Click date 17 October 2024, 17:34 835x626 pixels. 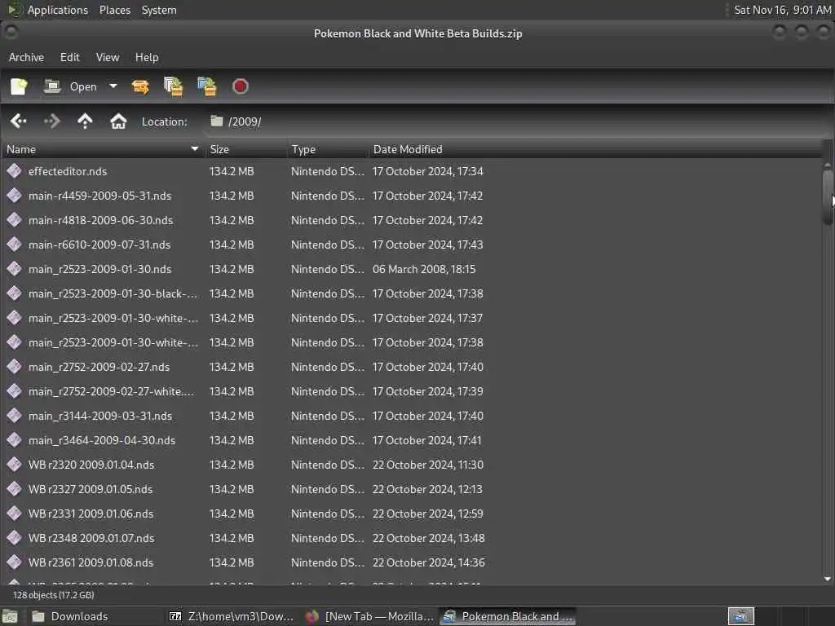click(x=427, y=171)
